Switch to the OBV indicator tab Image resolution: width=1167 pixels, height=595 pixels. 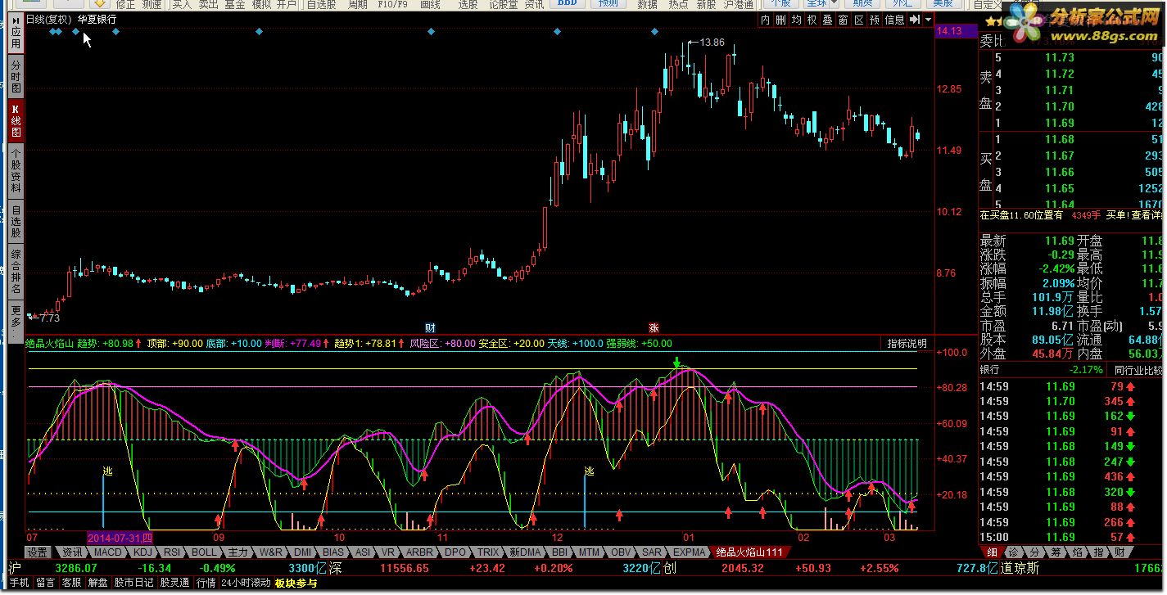pos(621,552)
